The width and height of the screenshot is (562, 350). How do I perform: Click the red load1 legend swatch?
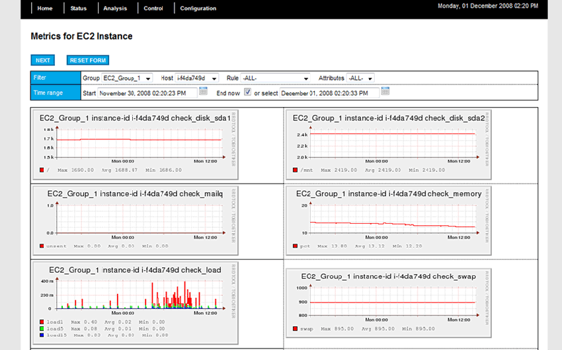[x=42, y=322]
